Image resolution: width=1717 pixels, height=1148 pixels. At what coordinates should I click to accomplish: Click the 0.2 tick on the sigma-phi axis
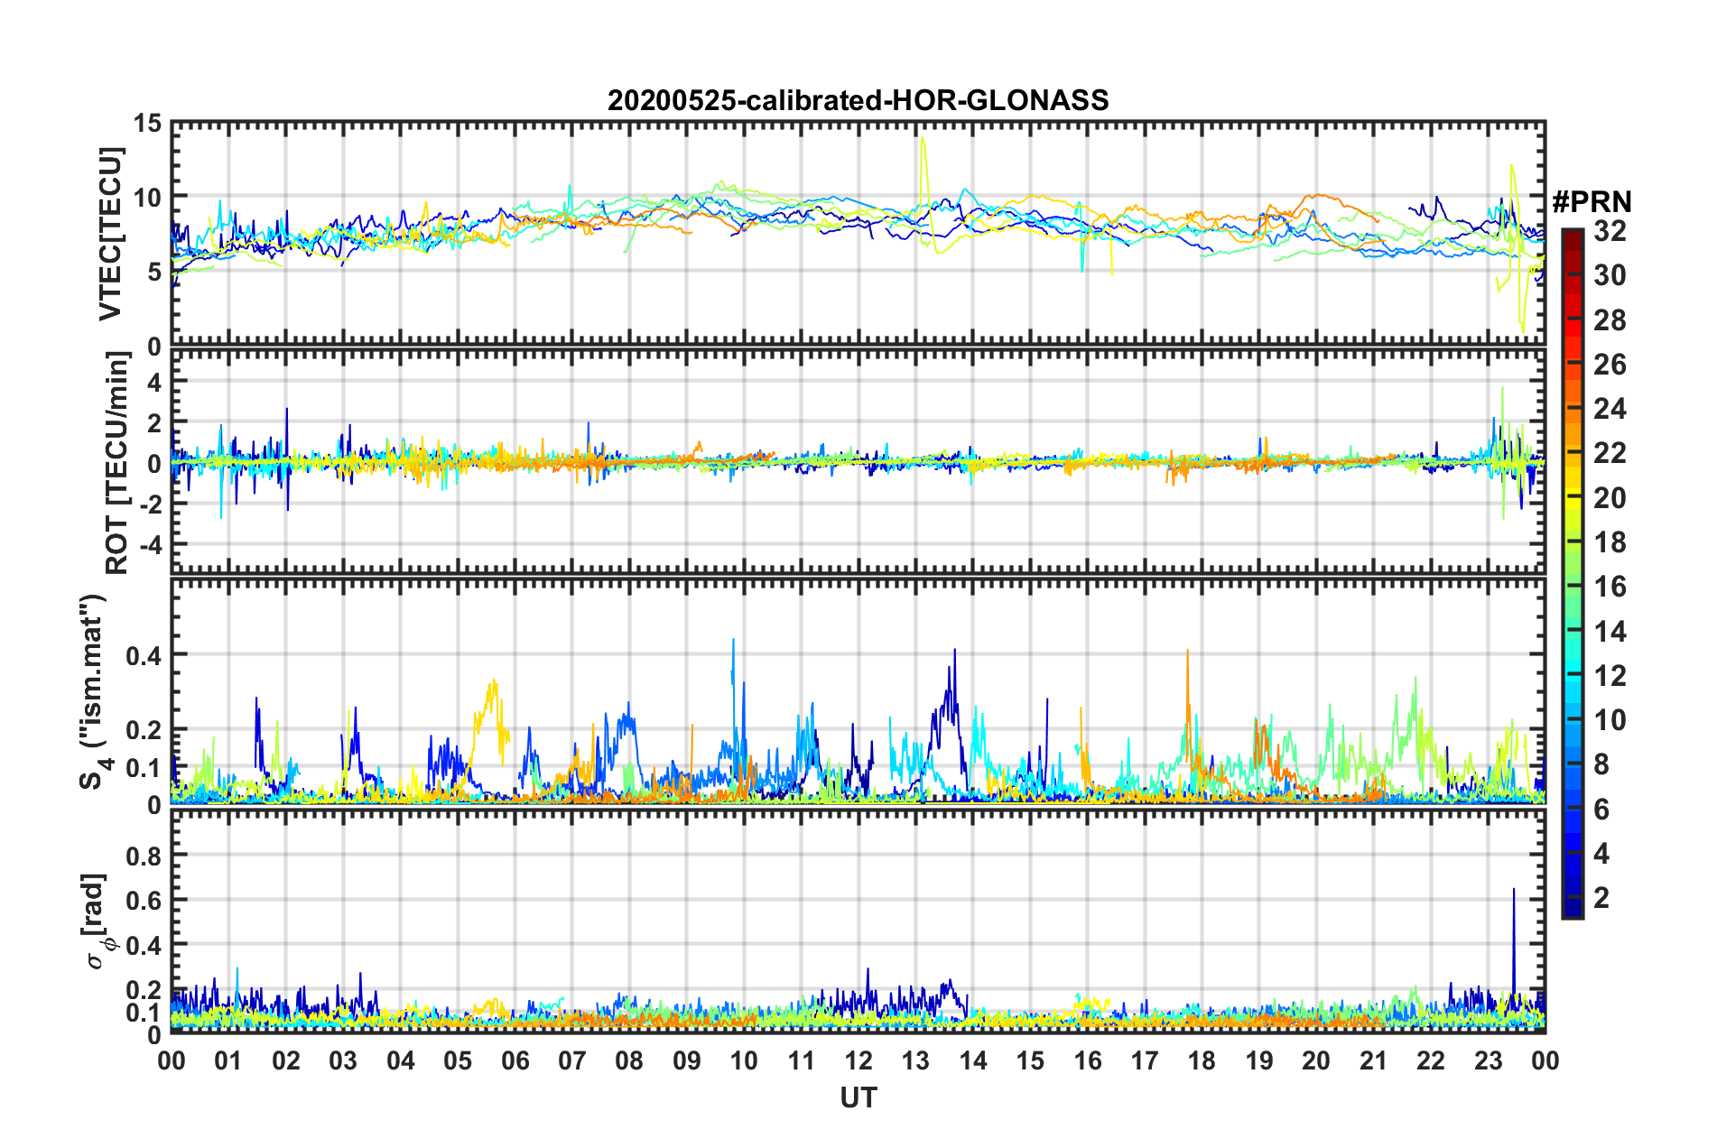(144, 991)
